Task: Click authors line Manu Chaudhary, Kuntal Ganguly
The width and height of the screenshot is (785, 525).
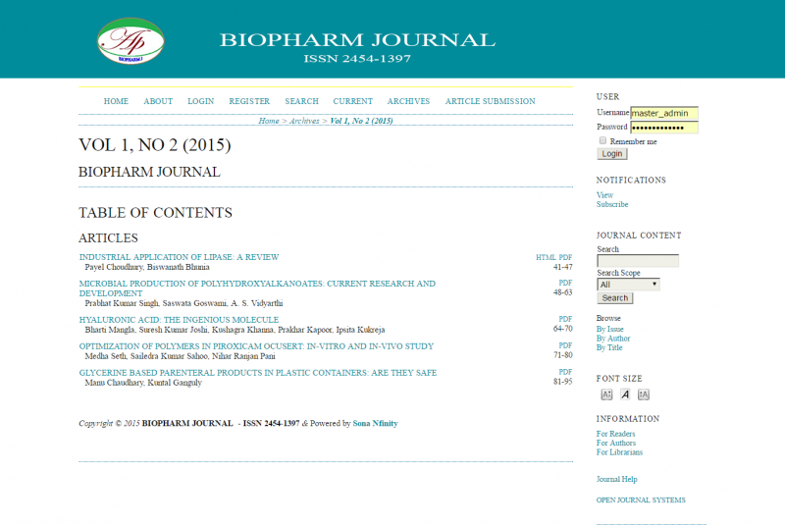Action: 143,383
